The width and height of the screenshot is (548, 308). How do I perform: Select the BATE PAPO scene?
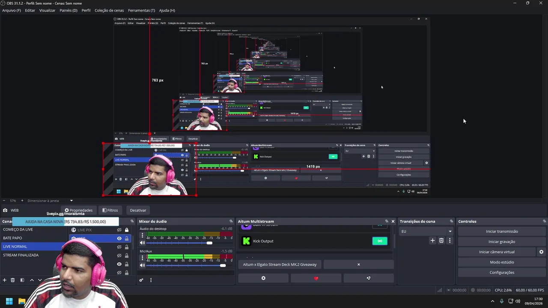(12, 238)
